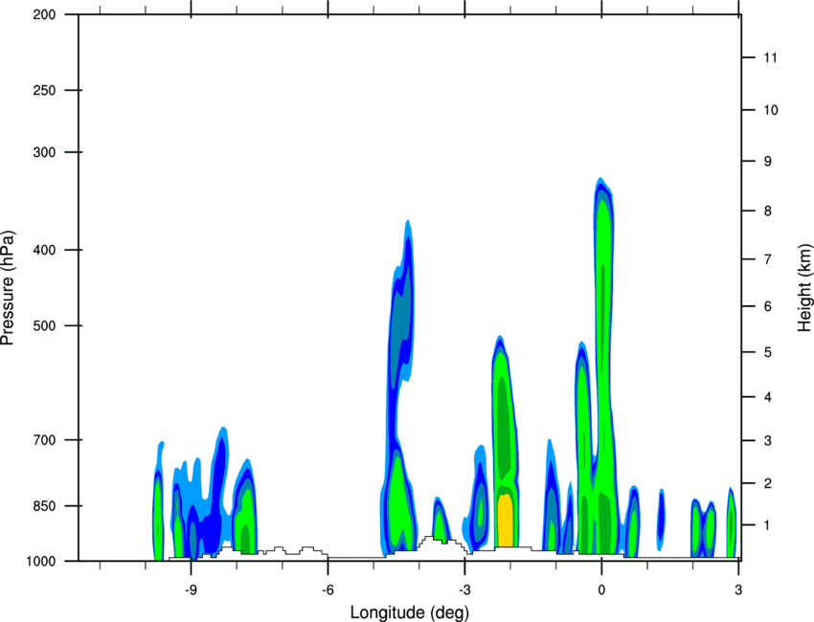814x622 pixels.
Task: Click the Height (km) axis title
Action: (x=804, y=287)
